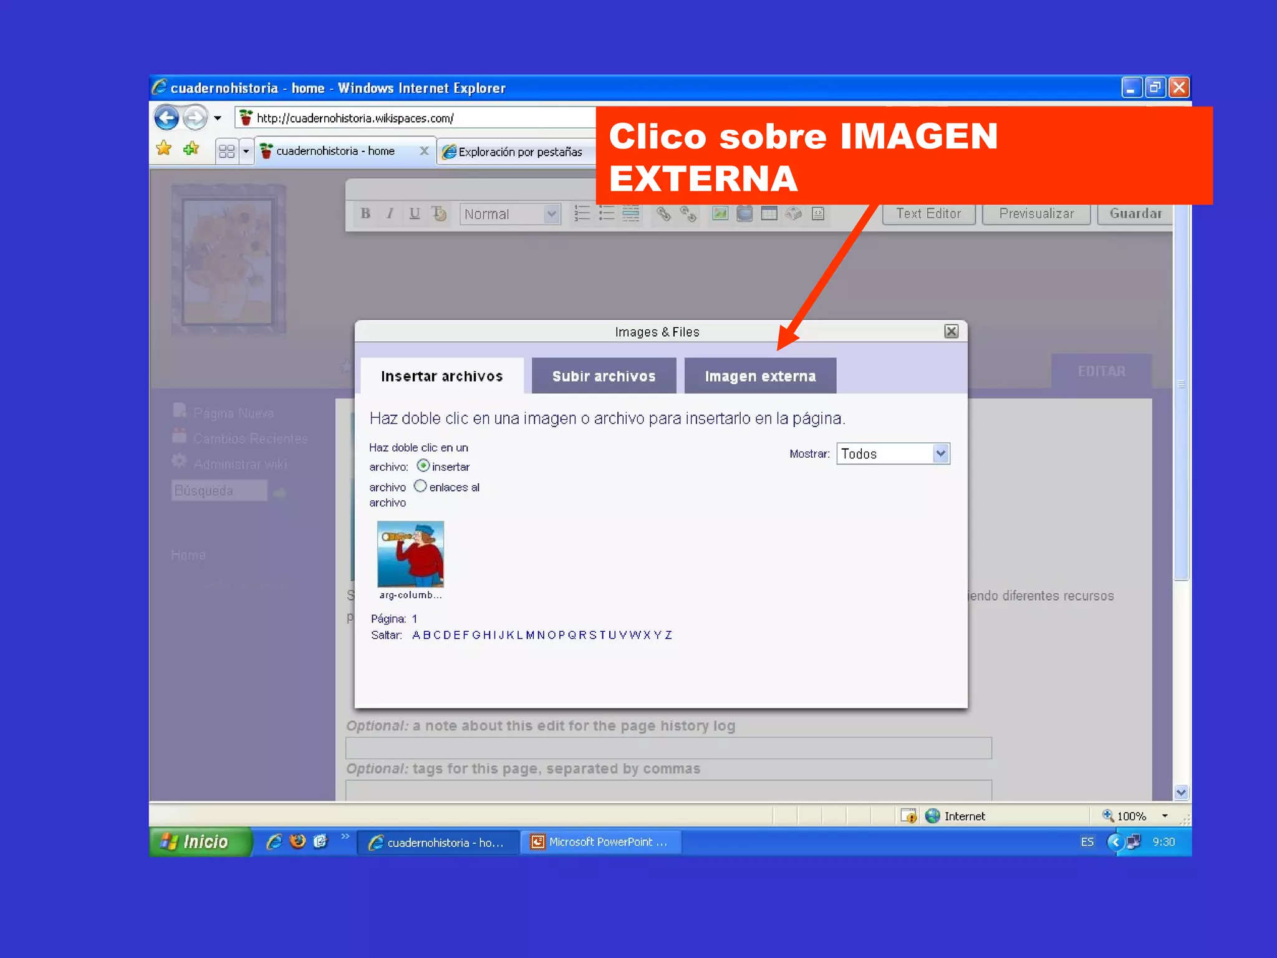Switch to the Imagen externa tab
Screen dimensions: 1277x958
coord(760,375)
